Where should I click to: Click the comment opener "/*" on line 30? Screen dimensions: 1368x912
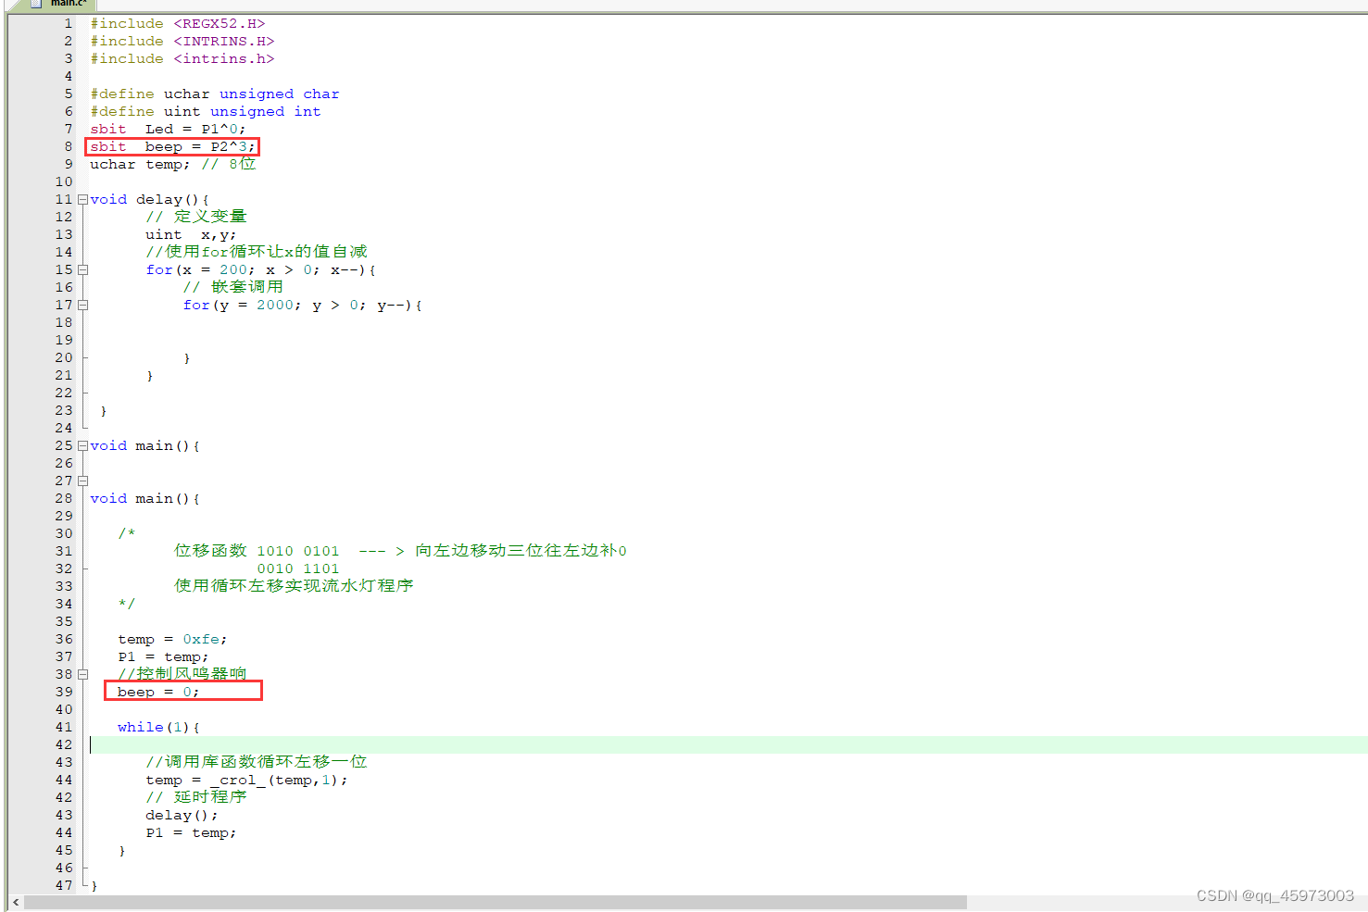(x=127, y=533)
